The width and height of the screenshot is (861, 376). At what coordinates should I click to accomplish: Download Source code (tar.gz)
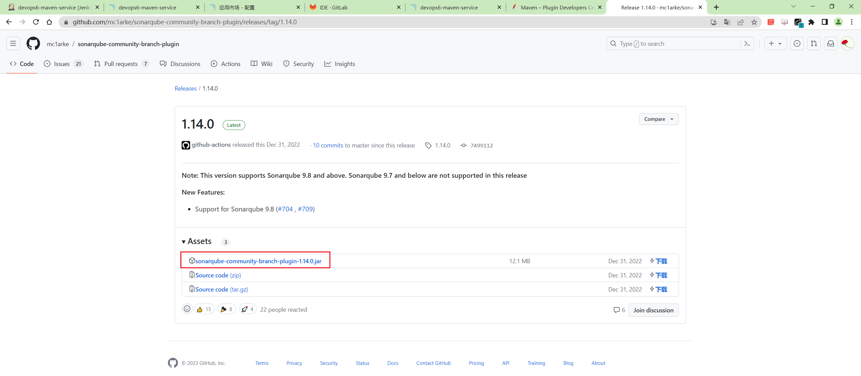pyautogui.click(x=221, y=289)
